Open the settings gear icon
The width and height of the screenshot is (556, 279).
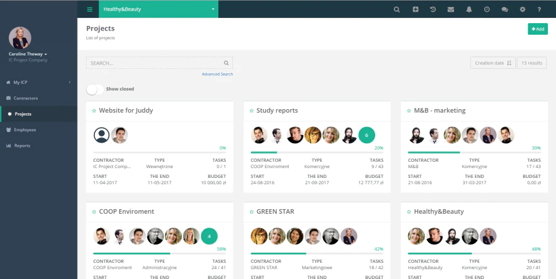click(522, 10)
